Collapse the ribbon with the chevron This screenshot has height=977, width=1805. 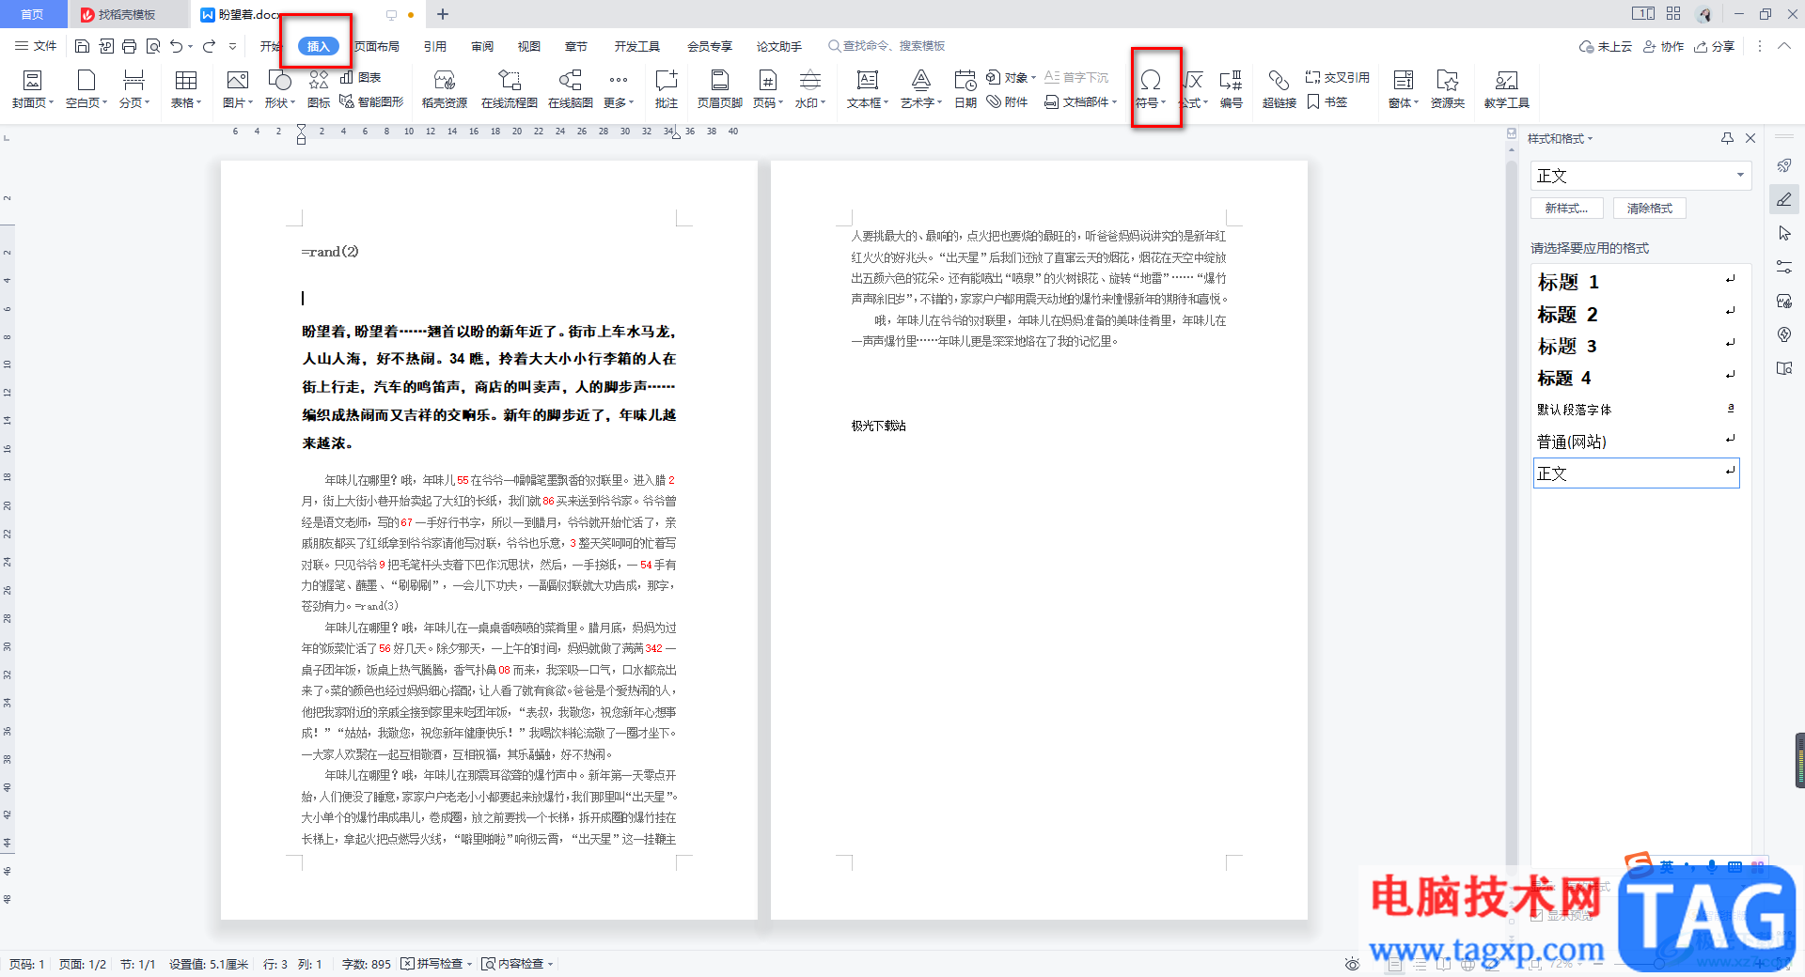[1783, 46]
